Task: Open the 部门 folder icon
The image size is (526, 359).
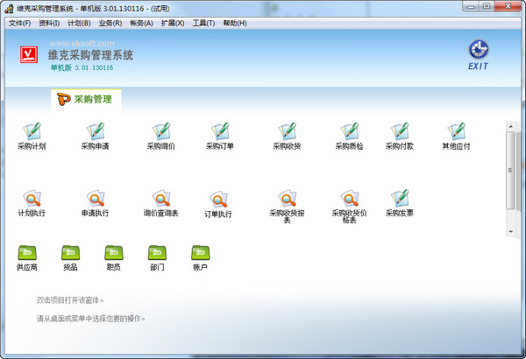Action: pos(157,257)
